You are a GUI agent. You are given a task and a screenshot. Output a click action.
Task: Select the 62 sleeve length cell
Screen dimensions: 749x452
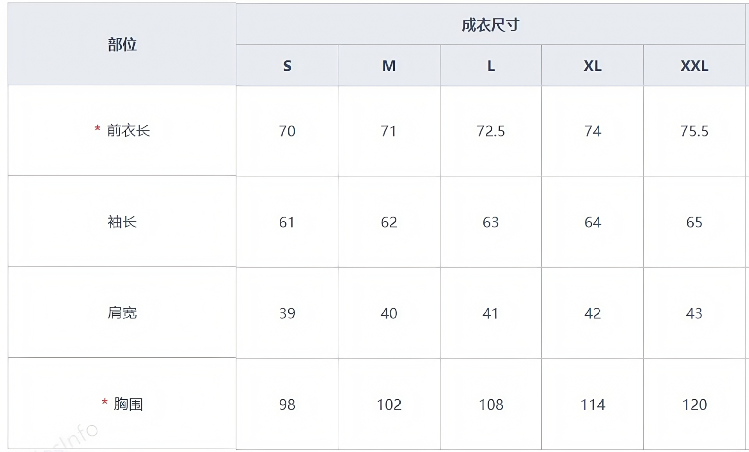[389, 222]
